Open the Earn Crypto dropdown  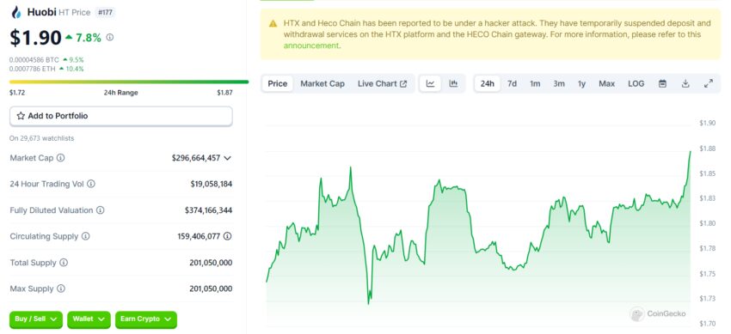pos(146,319)
